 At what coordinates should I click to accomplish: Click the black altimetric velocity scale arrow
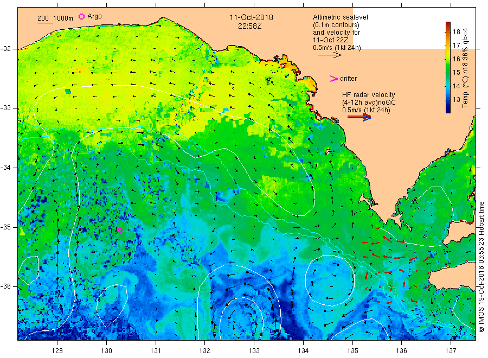pos(330,55)
